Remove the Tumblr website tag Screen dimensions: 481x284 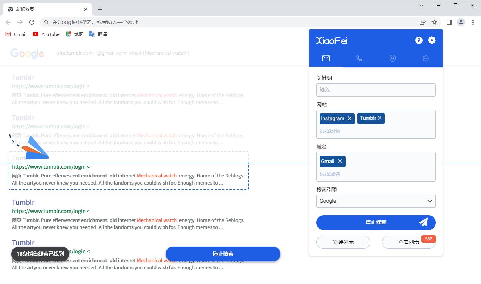click(380, 118)
